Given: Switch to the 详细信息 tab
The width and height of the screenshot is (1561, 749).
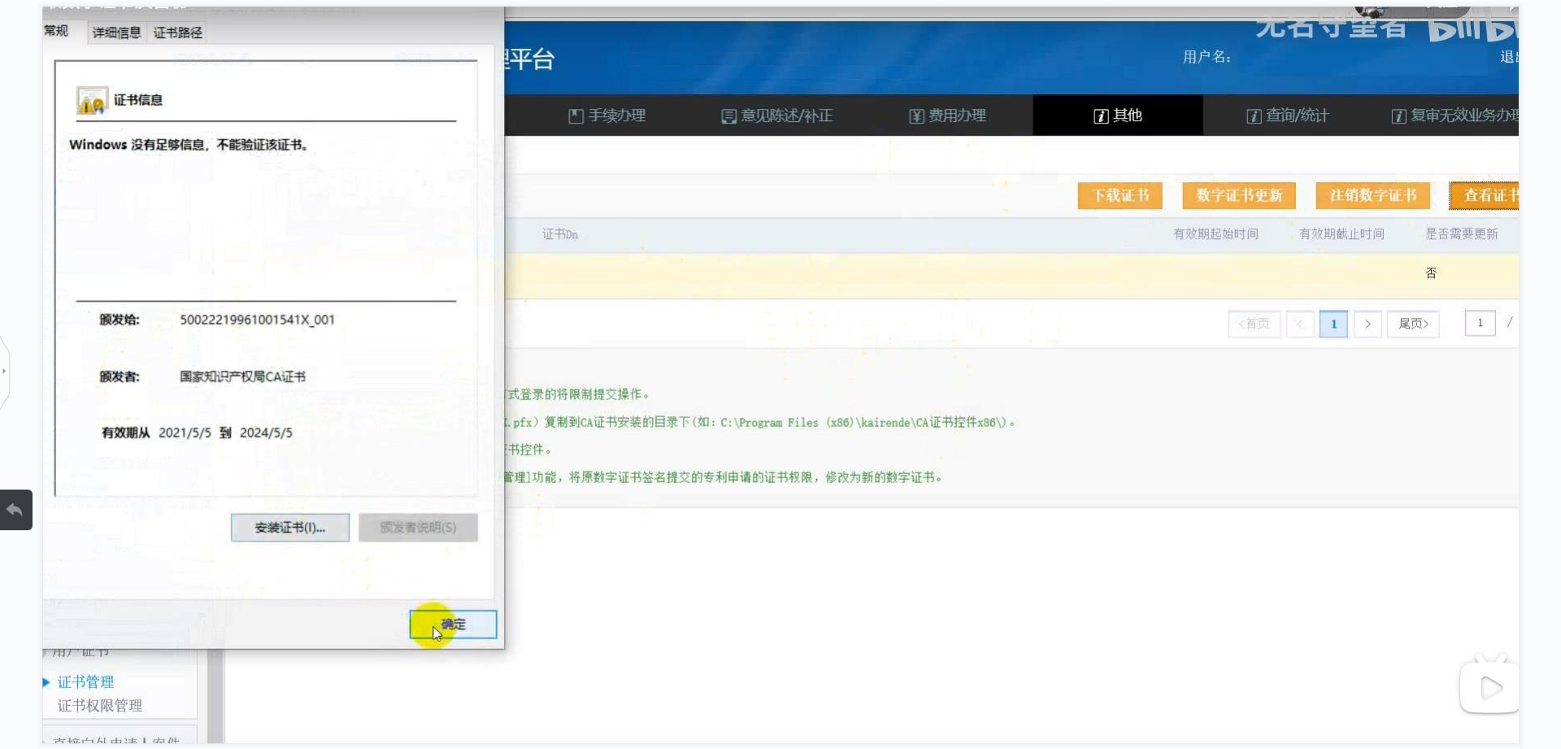Looking at the screenshot, I should coord(116,33).
